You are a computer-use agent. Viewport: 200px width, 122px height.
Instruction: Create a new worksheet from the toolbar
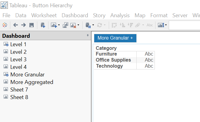(x=54, y=25)
